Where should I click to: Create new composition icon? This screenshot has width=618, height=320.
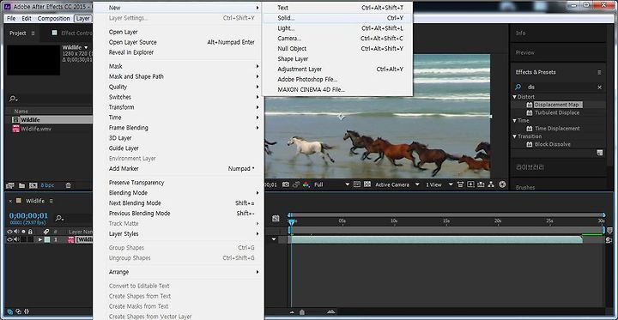coord(33,185)
